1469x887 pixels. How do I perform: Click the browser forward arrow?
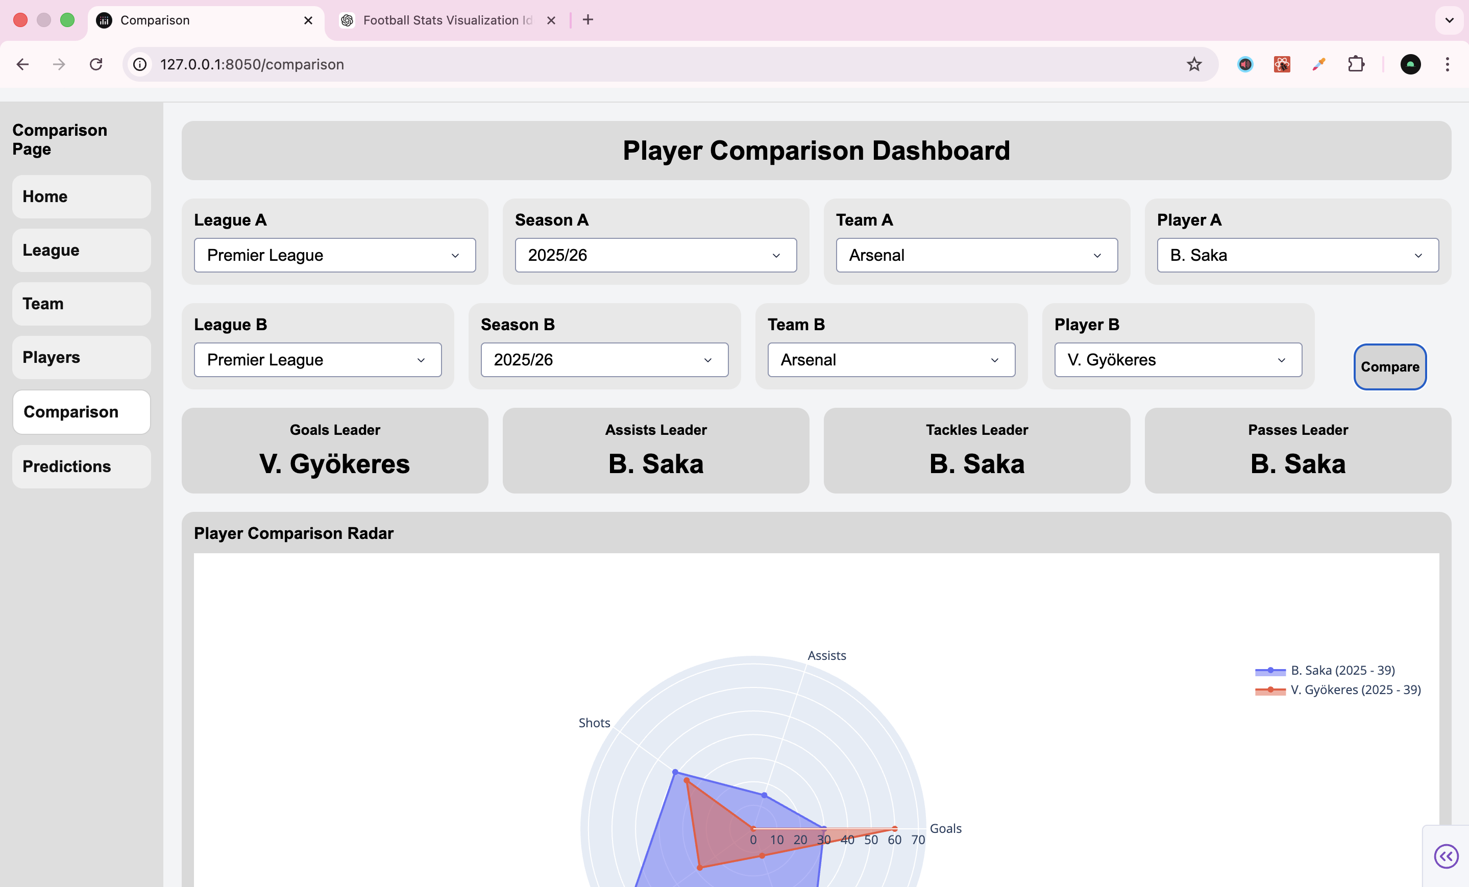click(x=59, y=64)
